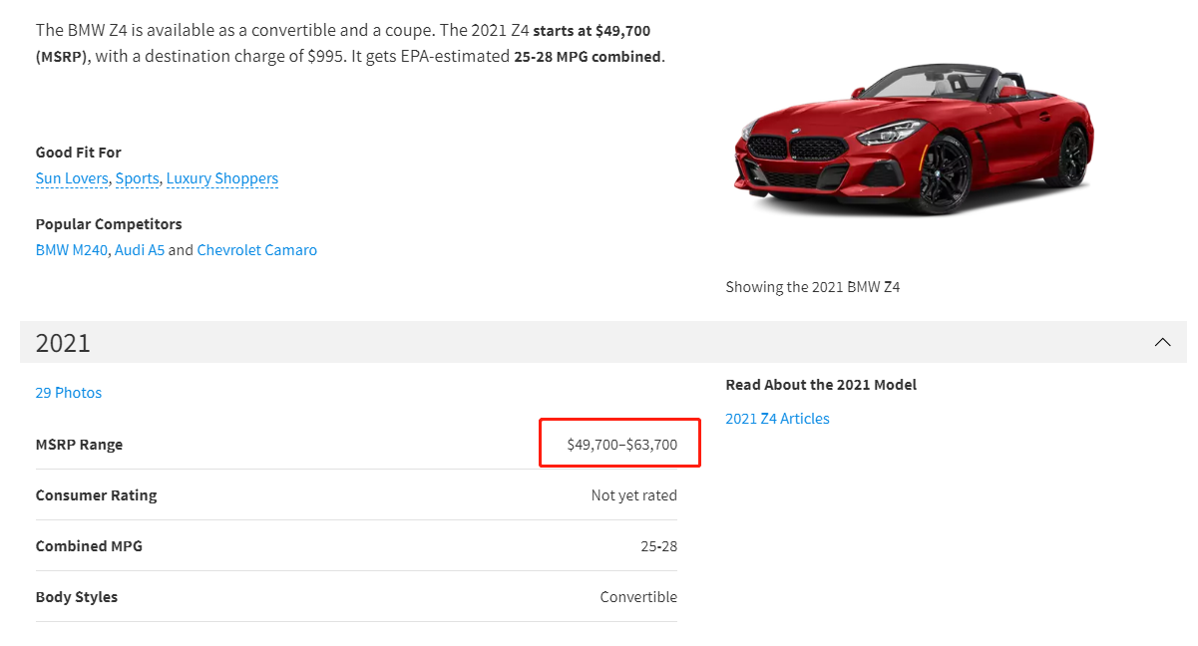1198x646 pixels.
Task: Click the "Good Fit For" heading
Action: [x=78, y=153]
